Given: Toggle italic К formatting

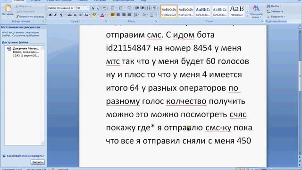Looking at the screenshot, I should 56,15.
